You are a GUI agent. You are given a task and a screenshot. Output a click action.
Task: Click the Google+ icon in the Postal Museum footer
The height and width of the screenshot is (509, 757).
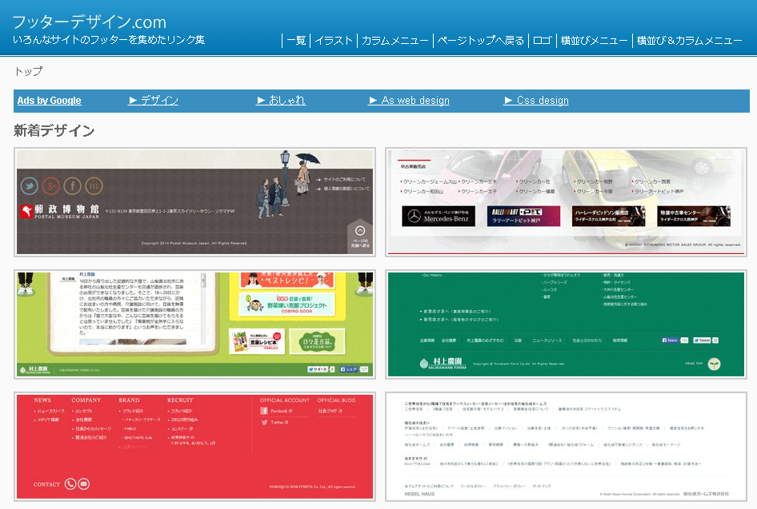(52, 185)
